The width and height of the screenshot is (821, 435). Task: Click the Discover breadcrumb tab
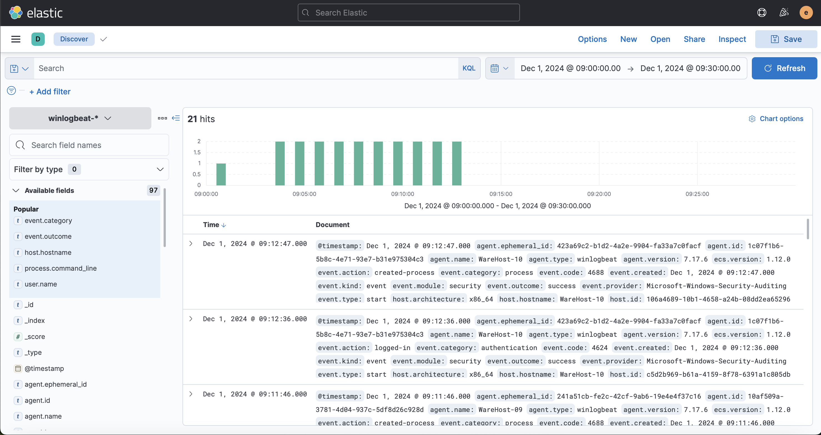[x=74, y=39]
